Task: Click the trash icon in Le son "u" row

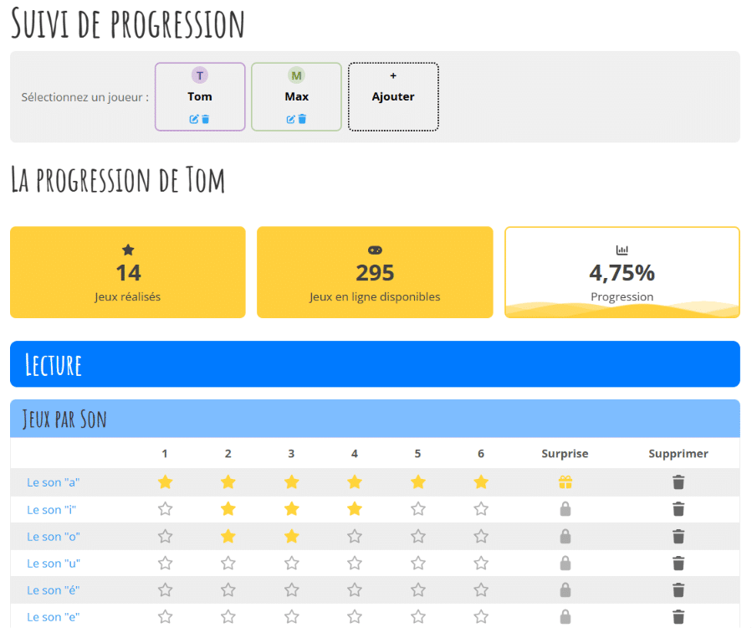Action: [x=678, y=564]
